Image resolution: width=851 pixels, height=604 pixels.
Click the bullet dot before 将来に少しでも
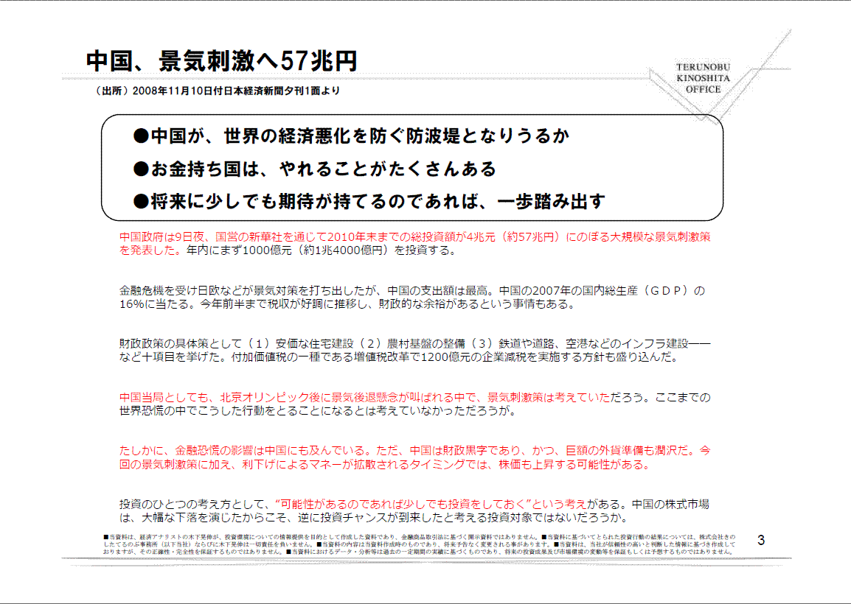pos(141,201)
